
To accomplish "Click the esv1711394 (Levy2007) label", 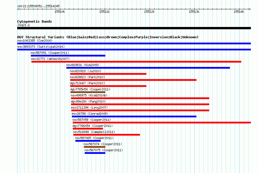I will (x=89, y=108).
